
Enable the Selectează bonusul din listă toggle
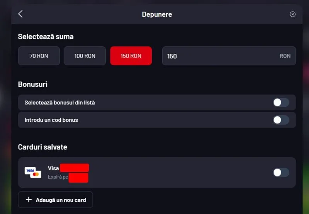tap(281, 103)
